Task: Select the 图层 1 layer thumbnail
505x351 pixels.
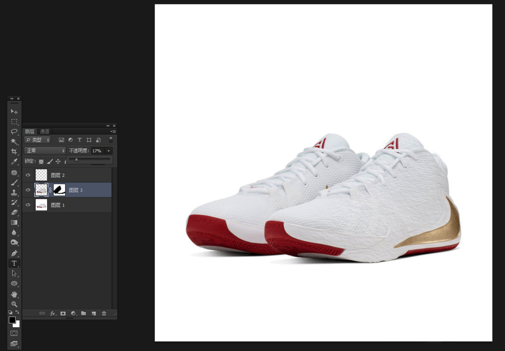Action: pos(41,205)
